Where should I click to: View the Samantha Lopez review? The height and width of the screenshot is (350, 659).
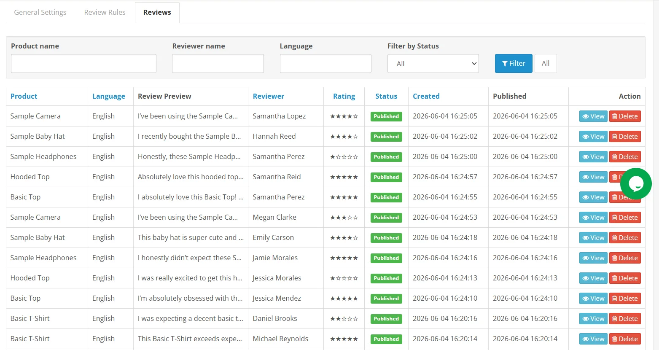pyautogui.click(x=593, y=116)
